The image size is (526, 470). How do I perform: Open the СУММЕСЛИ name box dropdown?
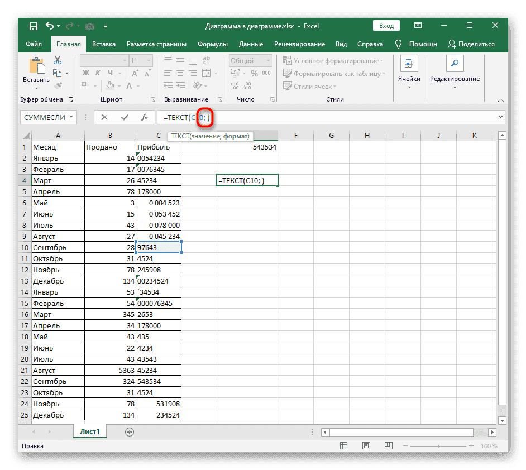click(71, 117)
